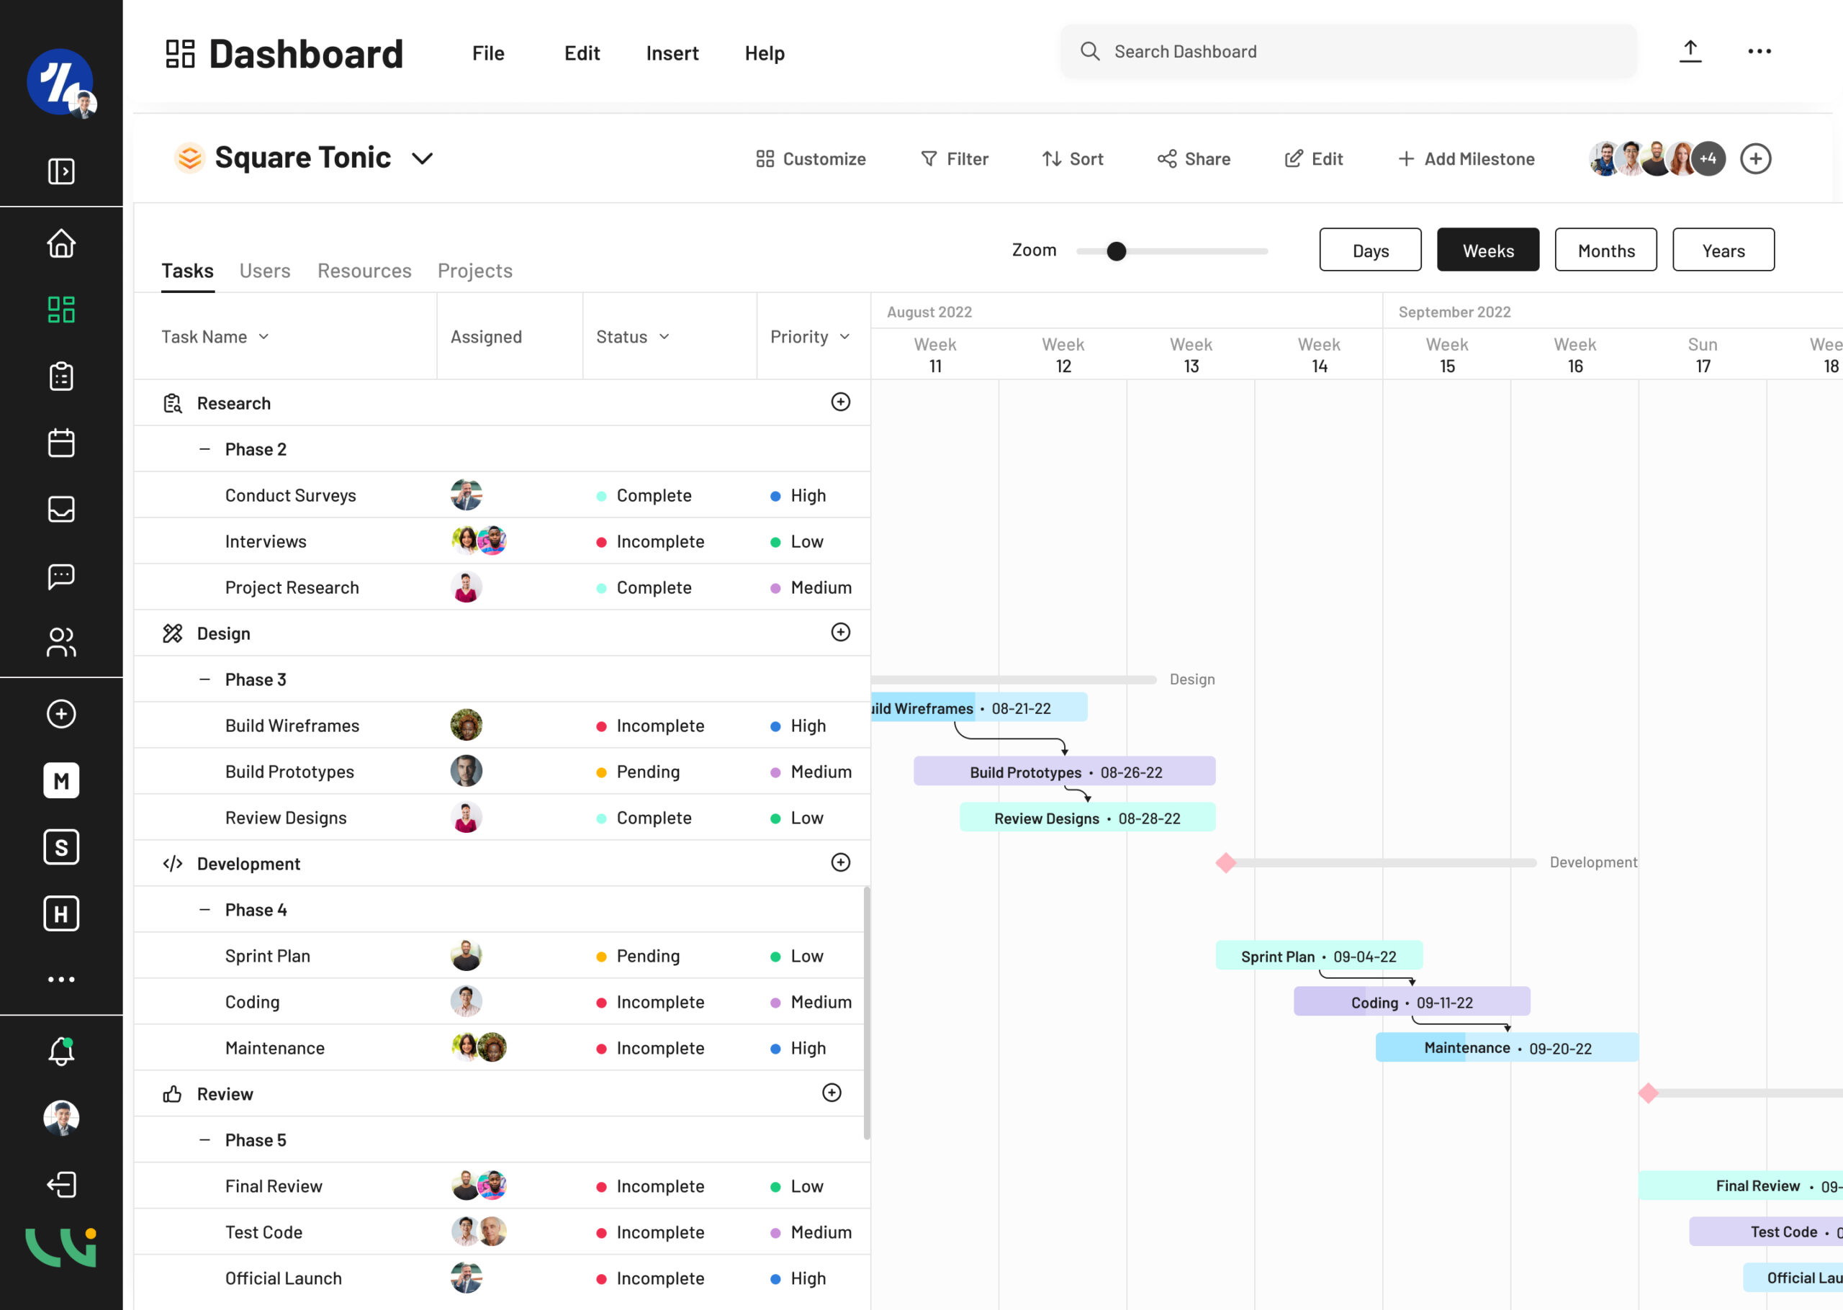The image size is (1843, 1310).
Task: Click the Add Milestone button
Action: [1466, 159]
